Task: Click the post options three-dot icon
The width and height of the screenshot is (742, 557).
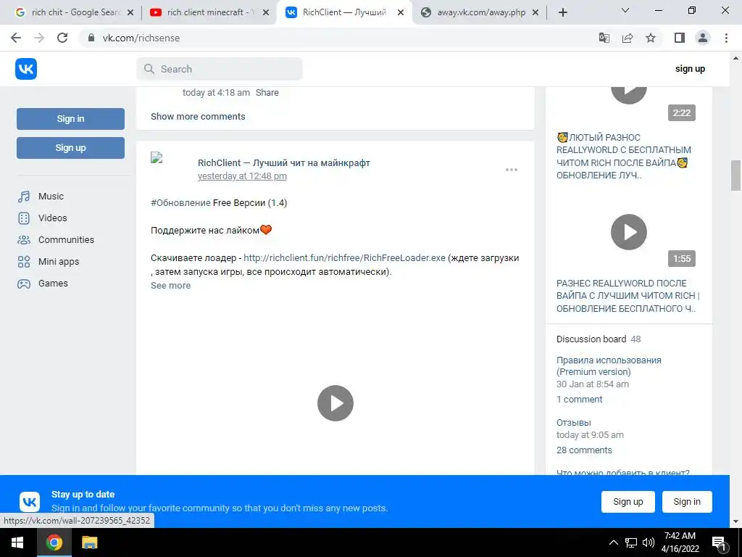Action: click(x=511, y=170)
